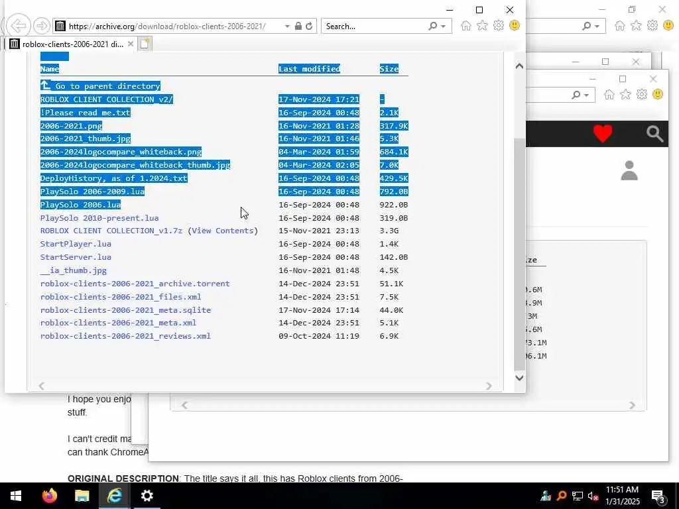Click the vertical scrollbar down arrow
This screenshot has height=509, width=679.
tap(520, 378)
